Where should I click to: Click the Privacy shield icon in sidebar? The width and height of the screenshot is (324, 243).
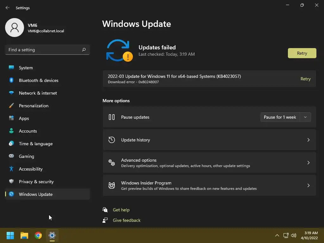11,181
